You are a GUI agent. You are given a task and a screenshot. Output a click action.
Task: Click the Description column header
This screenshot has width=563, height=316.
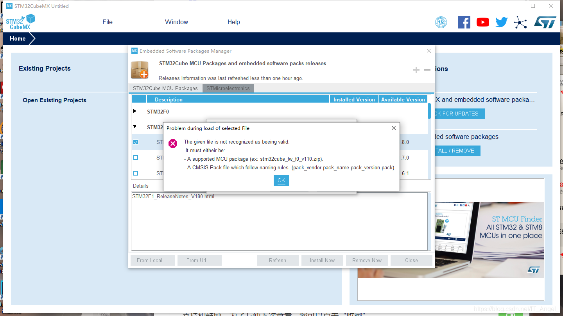pos(238,99)
